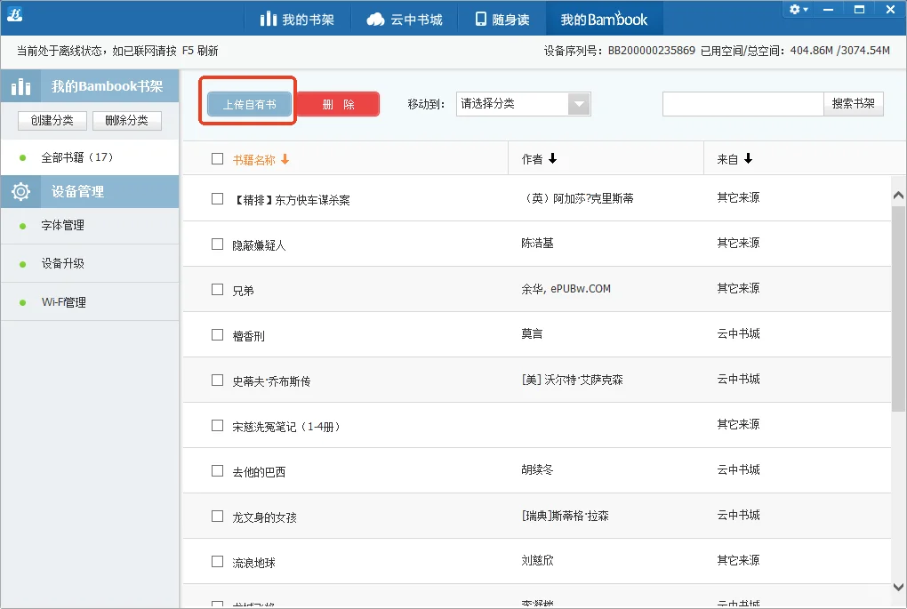This screenshot has height=609, width=907.
Task: Select the book title 檀香刑
Action: (x=248, y=336)
